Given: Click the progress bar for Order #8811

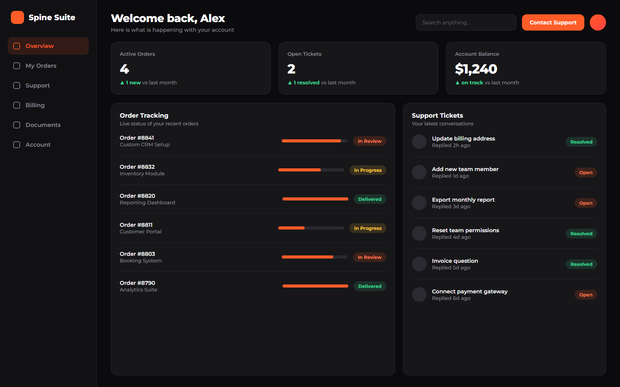Looking at the screenshot, I should pyautogui.click(x=311, y=228).
